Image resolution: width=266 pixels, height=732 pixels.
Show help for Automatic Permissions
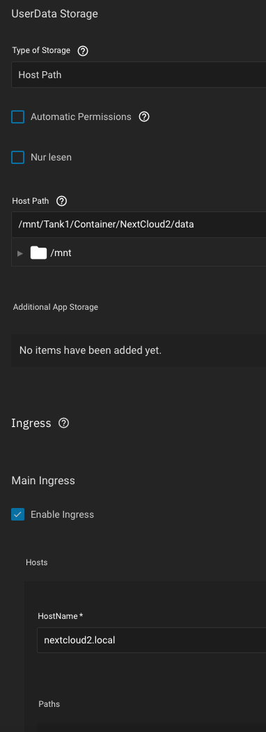(x=144, y=117)
